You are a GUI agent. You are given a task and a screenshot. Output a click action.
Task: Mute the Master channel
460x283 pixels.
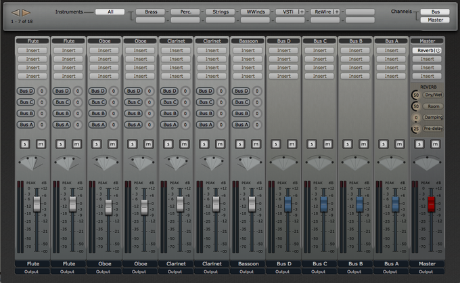436,144
